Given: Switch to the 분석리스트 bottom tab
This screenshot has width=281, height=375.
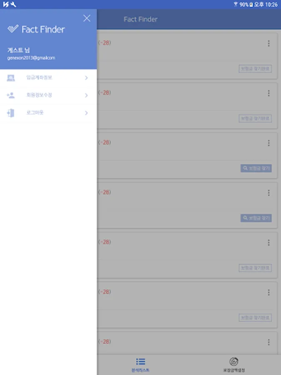Looking at the screenshot, I should click(141, 365).
